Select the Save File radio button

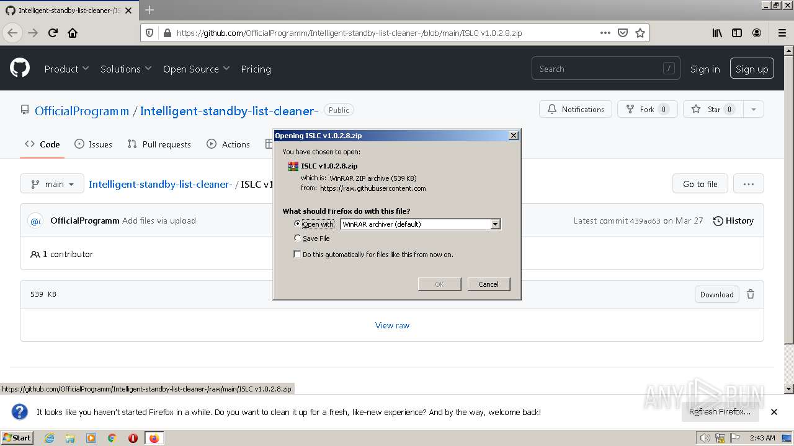298,238
